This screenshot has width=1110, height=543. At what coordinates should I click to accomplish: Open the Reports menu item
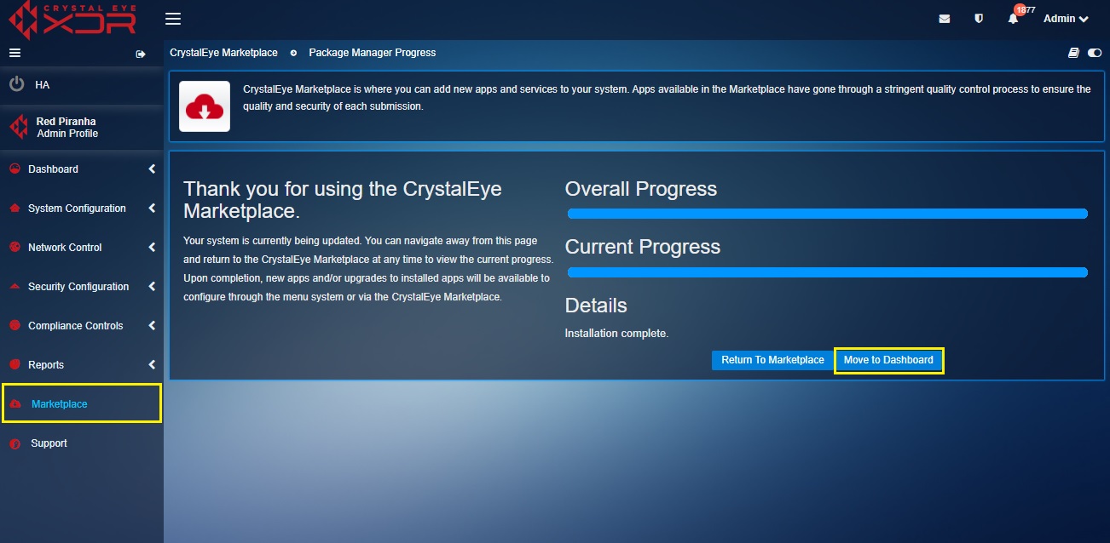point(46,365)
